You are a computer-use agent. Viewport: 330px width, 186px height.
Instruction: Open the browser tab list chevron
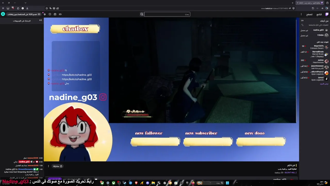pyautogui.click(x=25, y=3)
